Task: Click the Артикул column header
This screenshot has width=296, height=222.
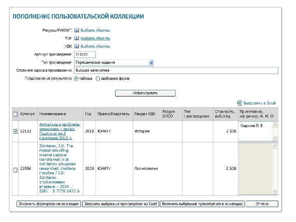Action: pos(28,114)
